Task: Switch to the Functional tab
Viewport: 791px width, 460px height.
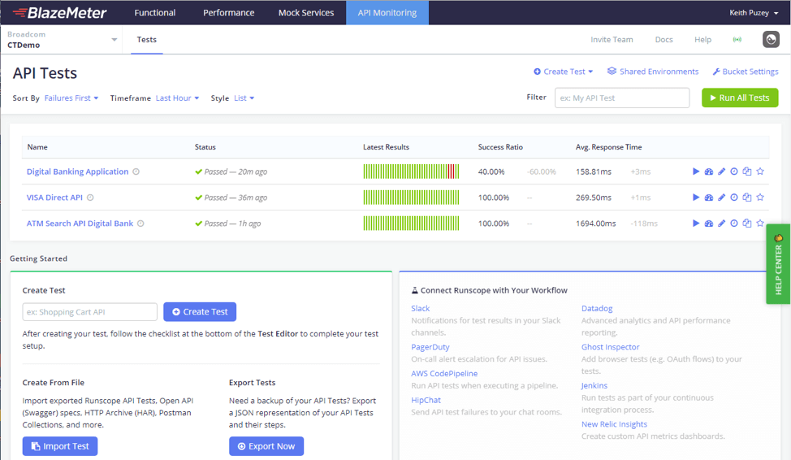Action: [155, 13]
